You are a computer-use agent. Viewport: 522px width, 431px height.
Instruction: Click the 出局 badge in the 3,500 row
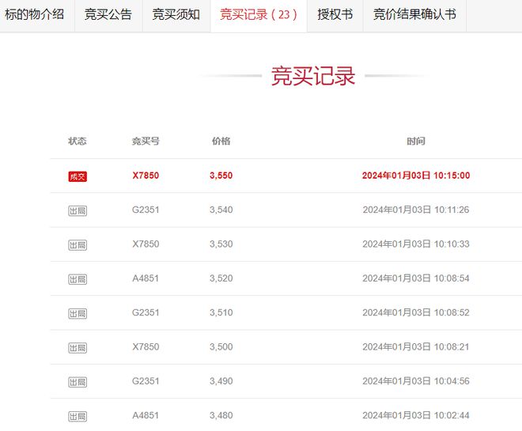click(78, 348)
